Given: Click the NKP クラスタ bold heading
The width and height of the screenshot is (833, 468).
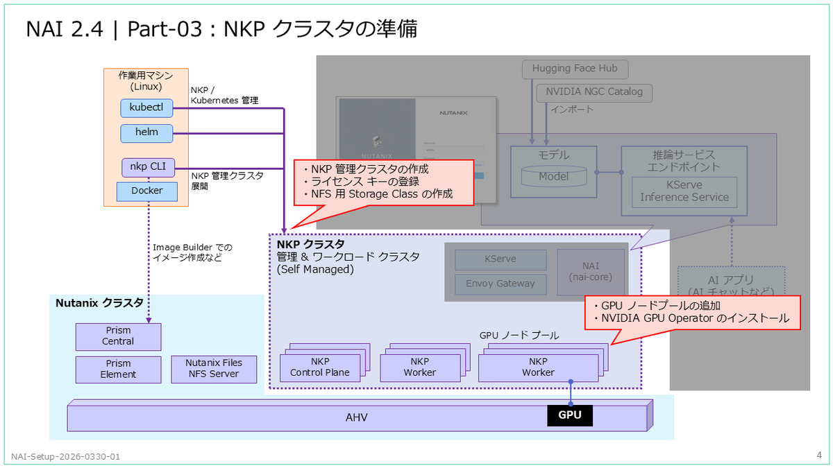Looking at the screenshot, I should point(310,244).
